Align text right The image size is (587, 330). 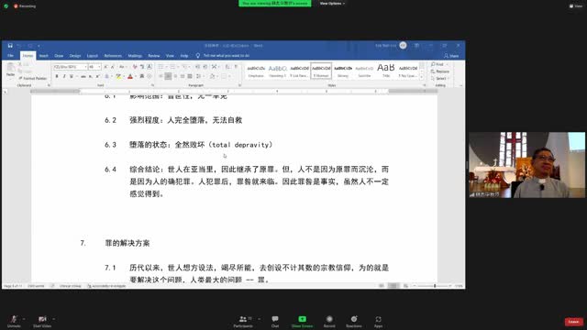click(x=175, y=76)
